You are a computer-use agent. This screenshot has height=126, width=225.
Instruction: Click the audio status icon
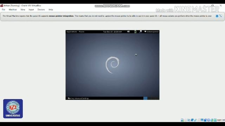tap(189, 120)
